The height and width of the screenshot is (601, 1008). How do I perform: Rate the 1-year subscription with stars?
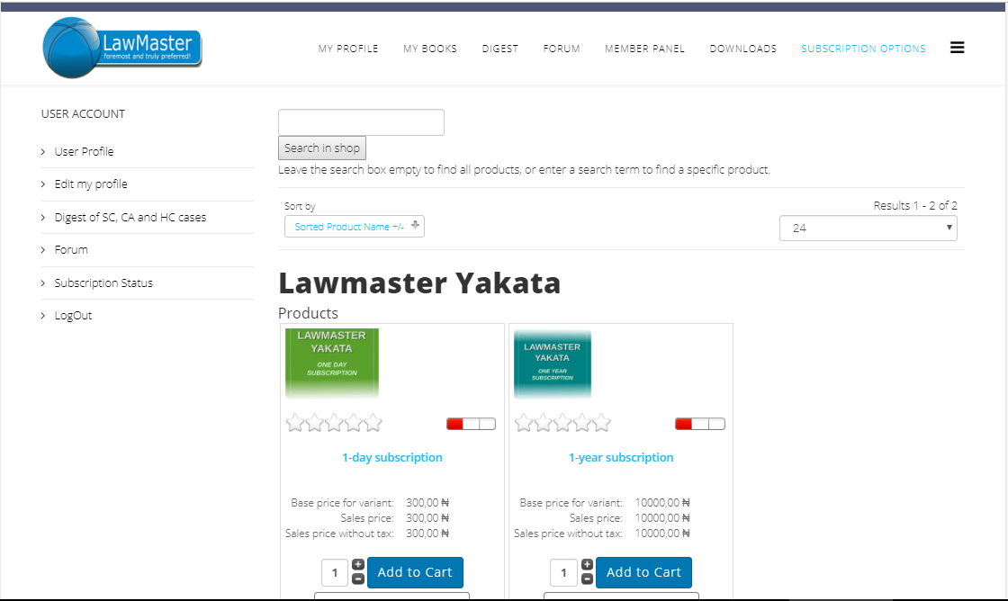pos(562,423)
